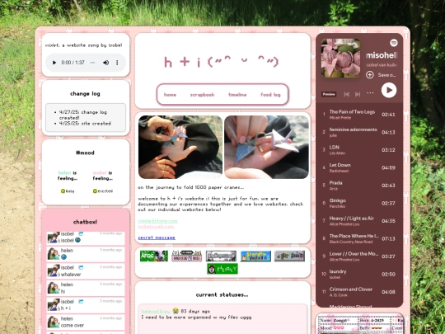
Task: Click isobel's excited mood emoji
Action: point(95,191)
